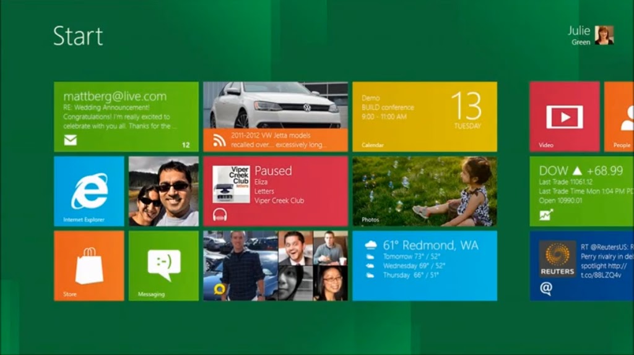Click the cloud icon next to 61° Redmond
634x355 pixels.
point(370,244)
